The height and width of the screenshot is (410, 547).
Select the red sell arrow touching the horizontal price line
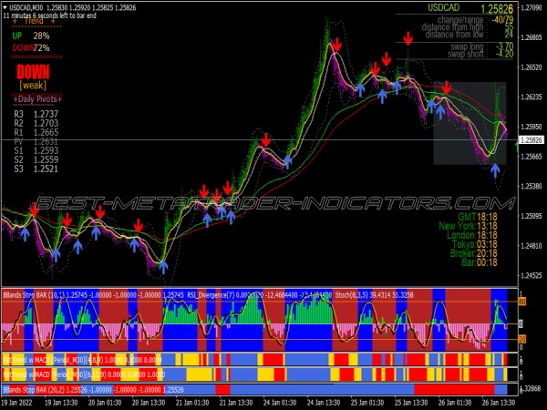[266, 139]
